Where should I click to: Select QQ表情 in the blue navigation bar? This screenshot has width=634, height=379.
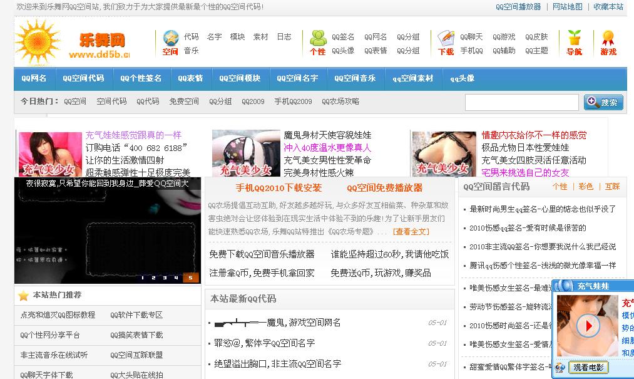pyautogui.click(x=190, y=78)
